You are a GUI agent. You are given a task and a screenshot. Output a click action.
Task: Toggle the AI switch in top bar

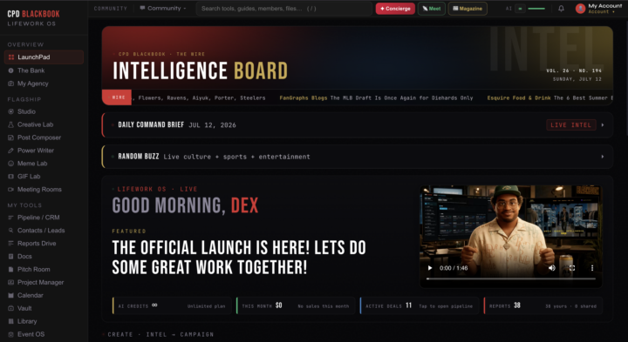click(x=520, y=9)
